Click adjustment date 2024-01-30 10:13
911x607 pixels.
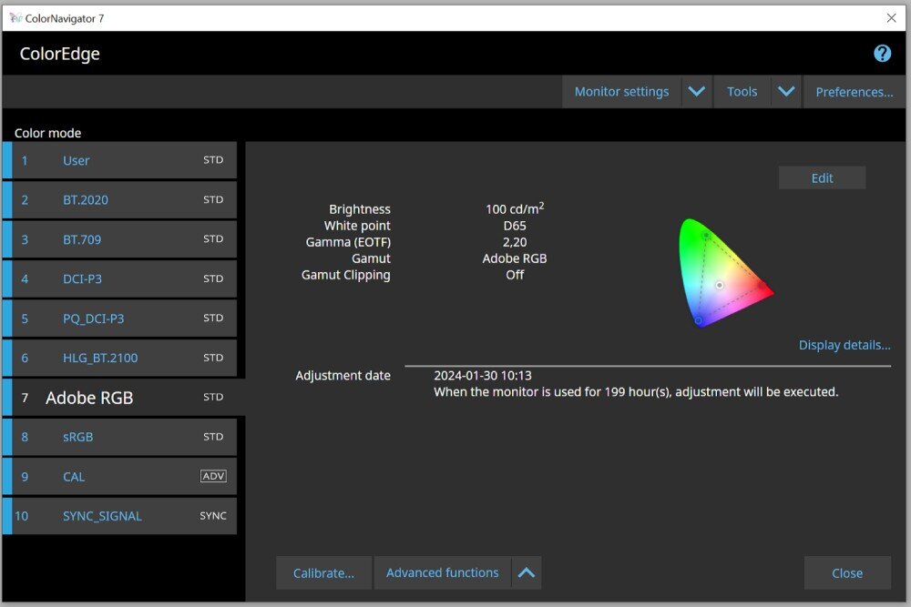(x=483, y=376)
